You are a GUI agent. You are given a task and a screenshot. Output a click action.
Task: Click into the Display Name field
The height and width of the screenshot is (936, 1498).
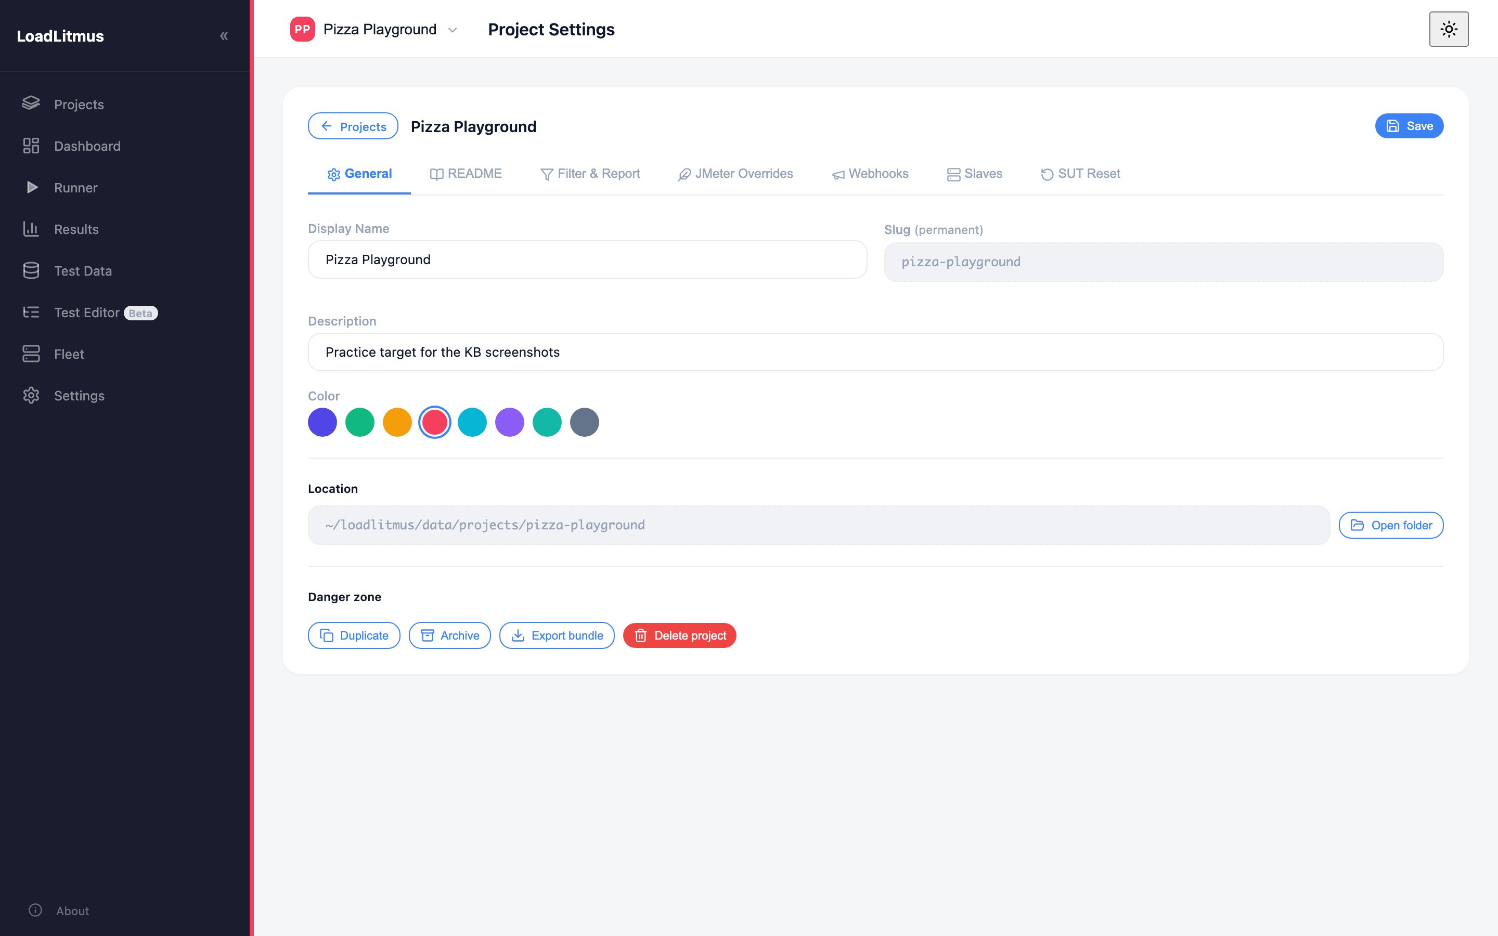[x=587, y=259]
